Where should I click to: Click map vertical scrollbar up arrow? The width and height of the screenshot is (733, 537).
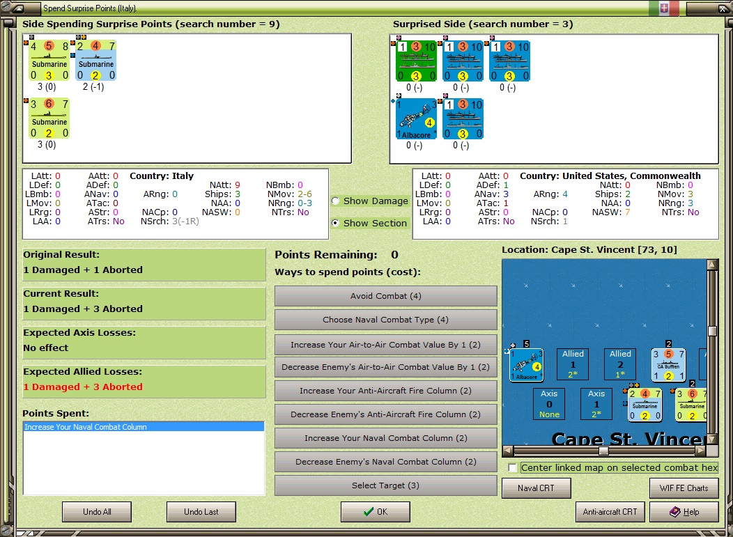click(712, 265)
